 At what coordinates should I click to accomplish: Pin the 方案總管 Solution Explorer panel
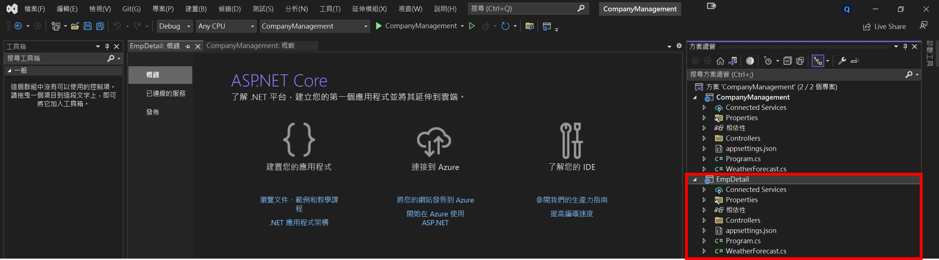[x=905, y=46]
